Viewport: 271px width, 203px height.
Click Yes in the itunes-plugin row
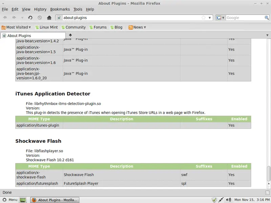231,125
